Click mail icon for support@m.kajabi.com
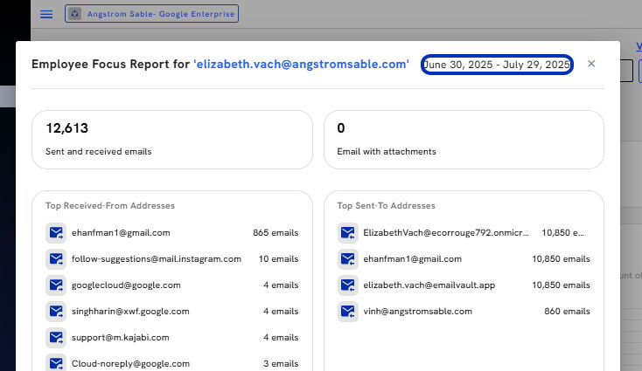Image resolution: width=642 pixels, height=371 pixels. [x=56, y=338]
